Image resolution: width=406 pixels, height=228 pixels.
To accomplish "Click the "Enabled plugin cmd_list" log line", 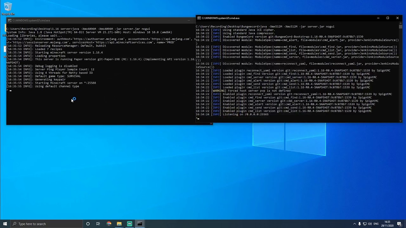I will (284, 111).
